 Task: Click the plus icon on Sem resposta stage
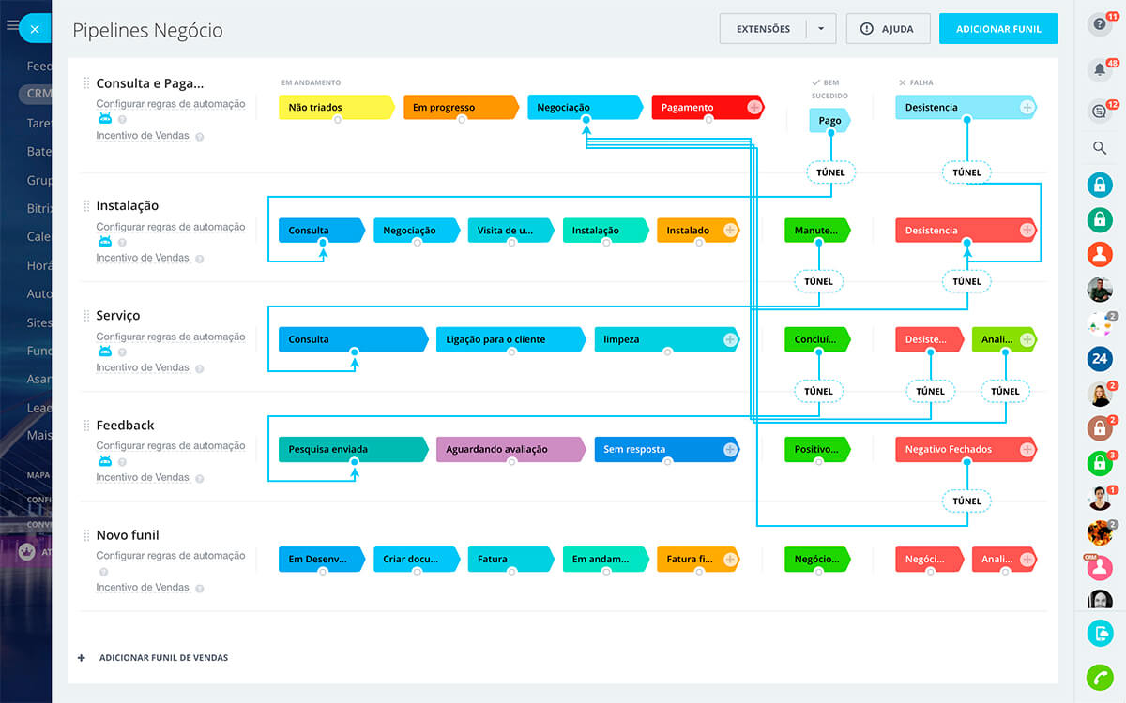pos(730,450)
